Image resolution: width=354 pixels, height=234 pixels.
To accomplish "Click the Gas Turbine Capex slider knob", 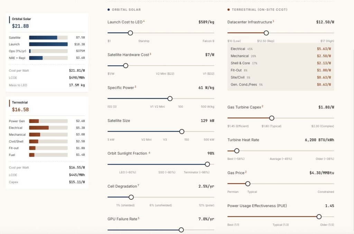I will point(272,118).
